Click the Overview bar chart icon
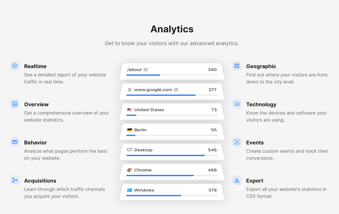Image resolution: width=339 pixels, height=214 pixels. (15, 104)
